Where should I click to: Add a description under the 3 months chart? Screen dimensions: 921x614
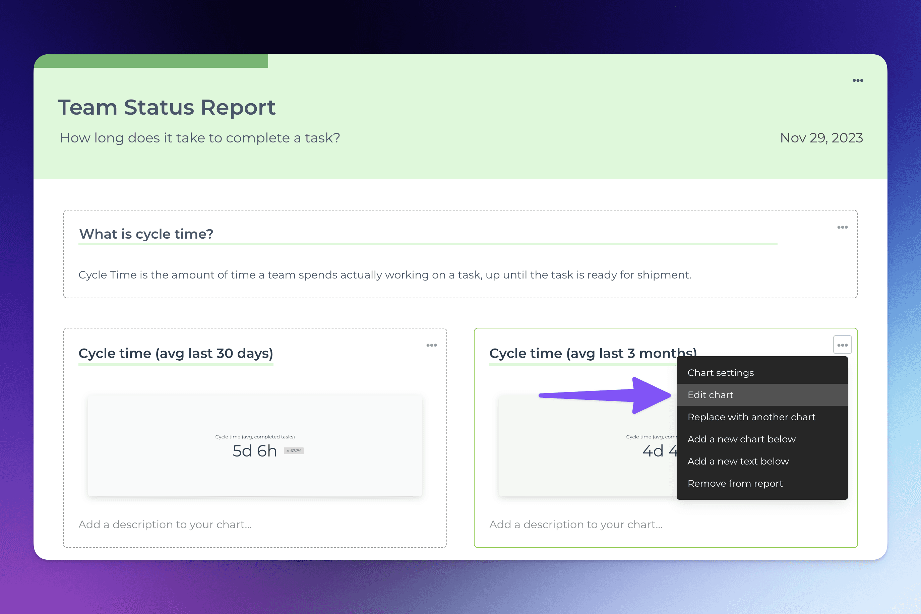(576, 525)
